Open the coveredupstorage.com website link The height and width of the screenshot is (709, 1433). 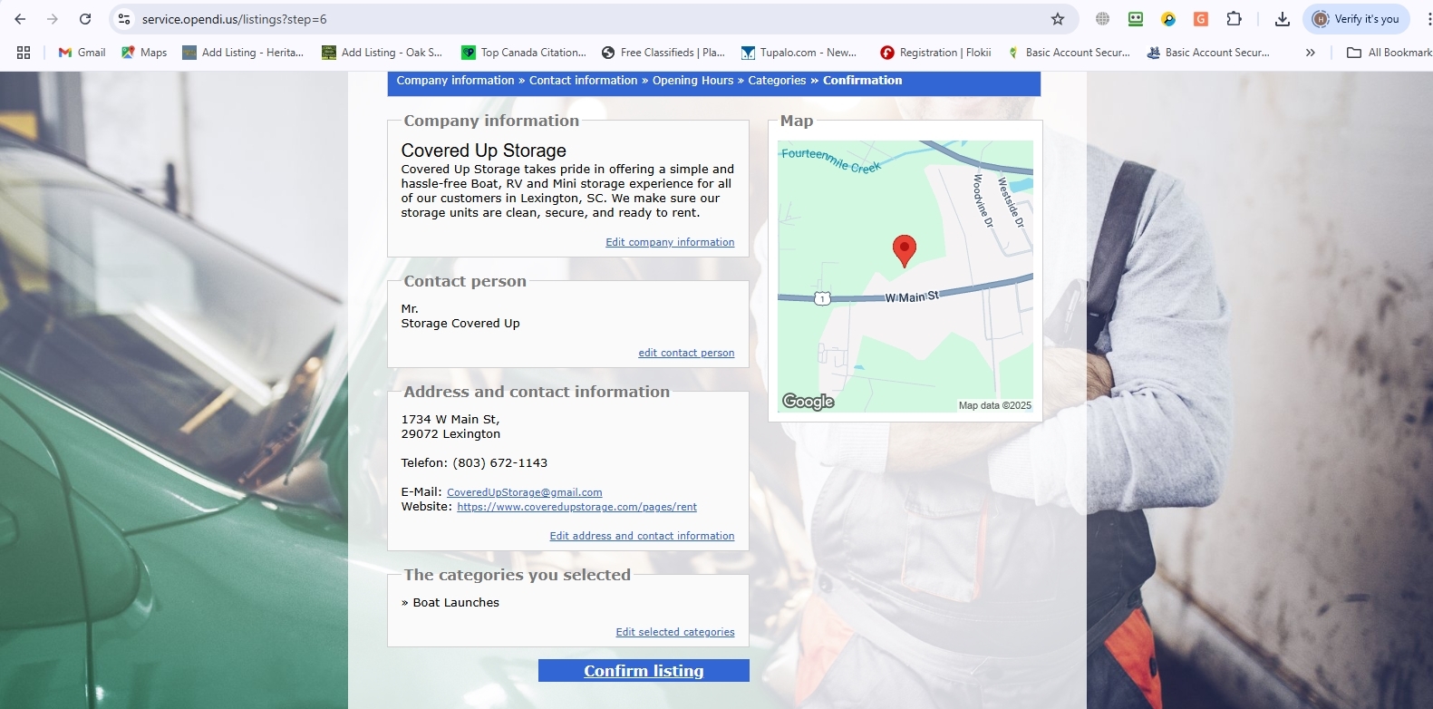pos(576,507)
